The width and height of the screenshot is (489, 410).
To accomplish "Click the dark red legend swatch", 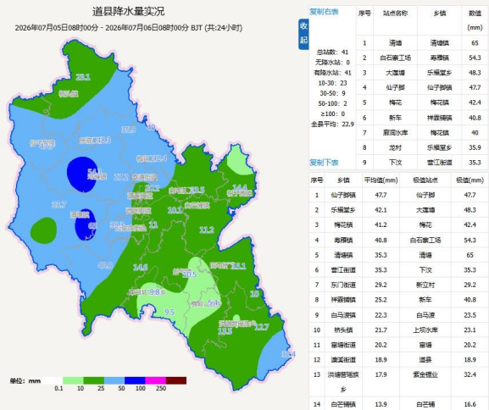I will pos(176,380).
